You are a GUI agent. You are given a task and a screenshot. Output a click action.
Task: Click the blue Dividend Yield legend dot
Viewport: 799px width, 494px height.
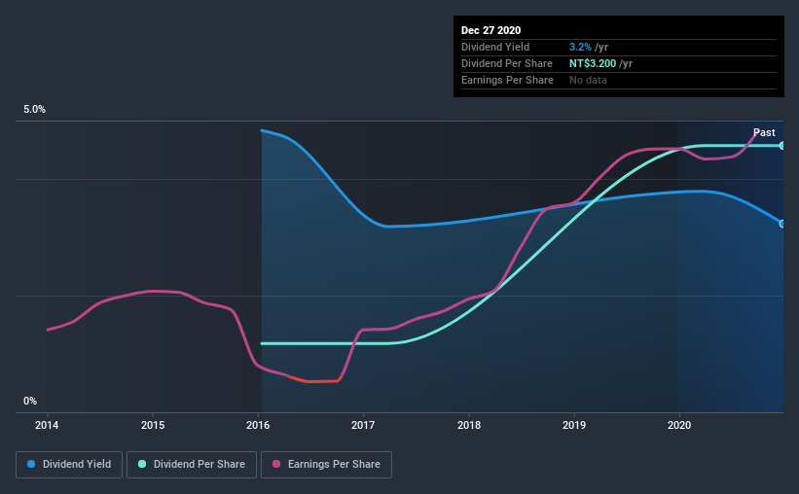(31, 464)
